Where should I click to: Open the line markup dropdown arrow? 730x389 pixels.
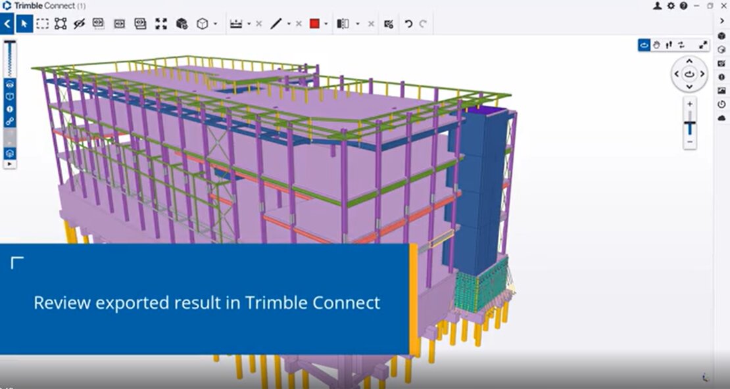tap(289, 24)
